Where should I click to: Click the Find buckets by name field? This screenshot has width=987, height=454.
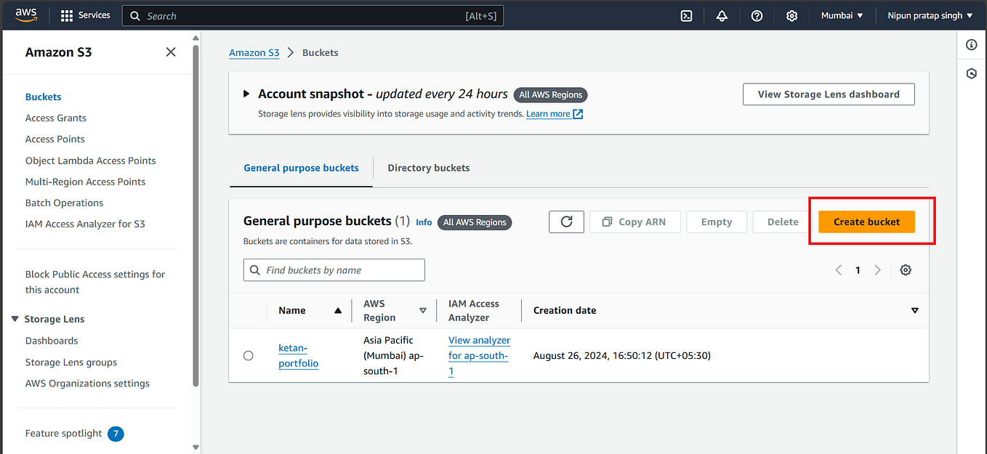tap(334, 269)
